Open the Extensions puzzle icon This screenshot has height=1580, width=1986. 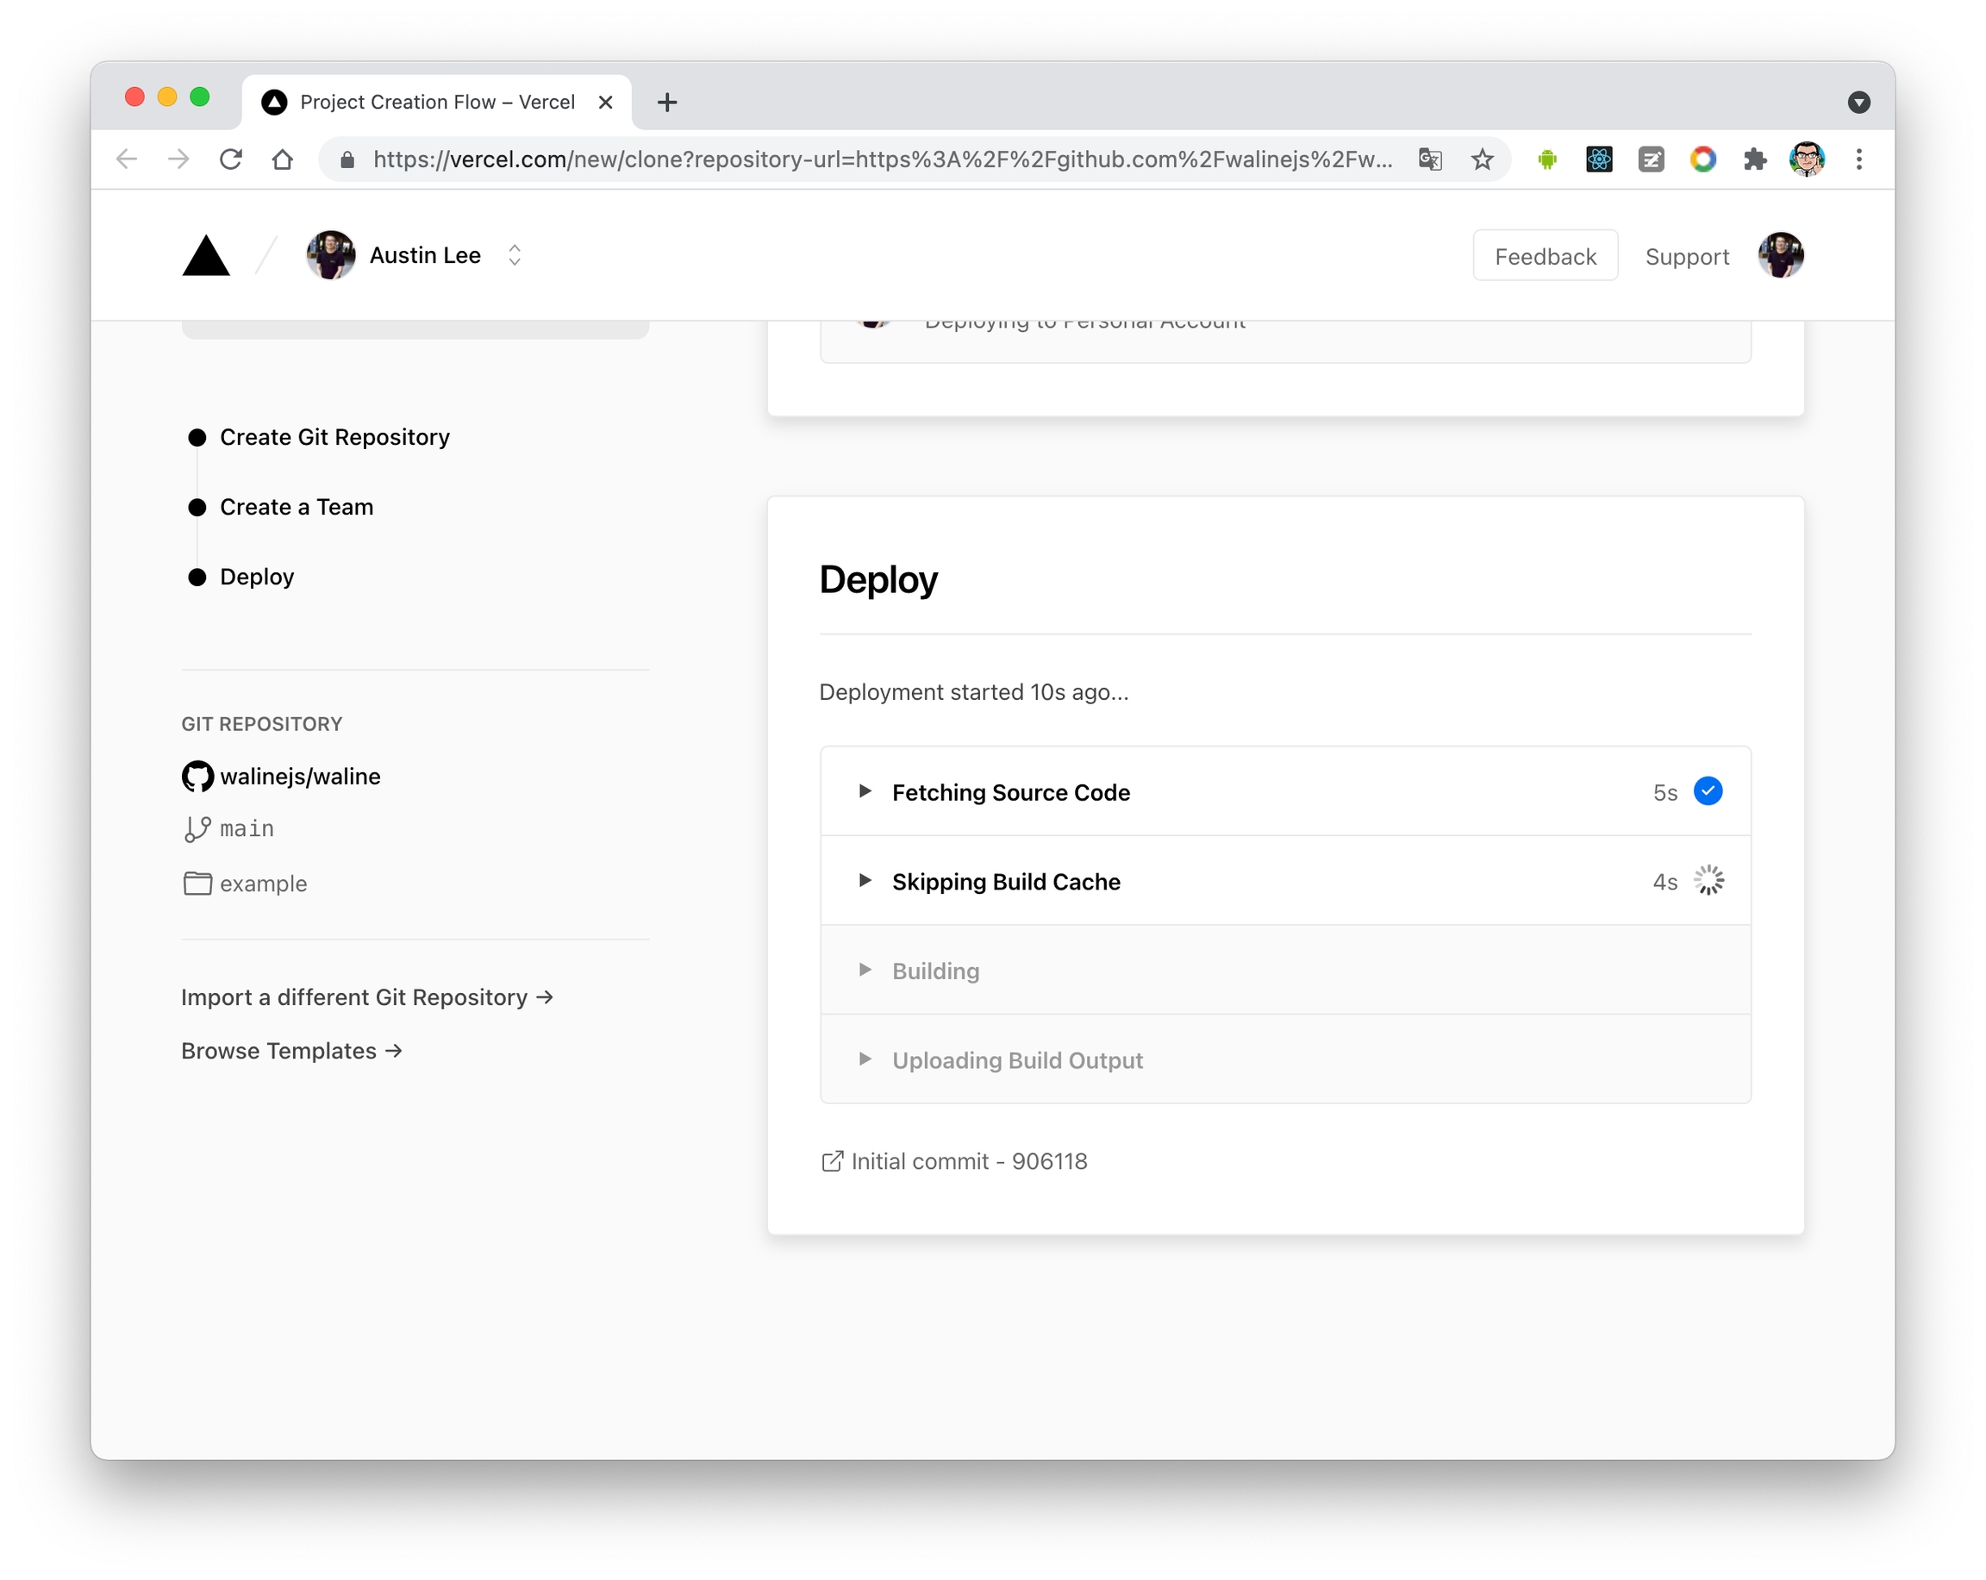pos(1754,159)
